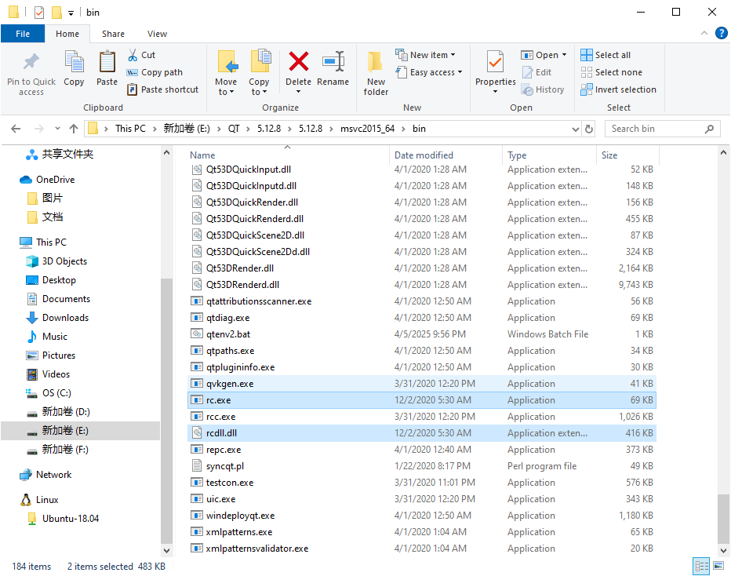Click the Paste icon in Clipboard group
The height and width of the screenshot is (576, 731).
[x=107, y=68]
